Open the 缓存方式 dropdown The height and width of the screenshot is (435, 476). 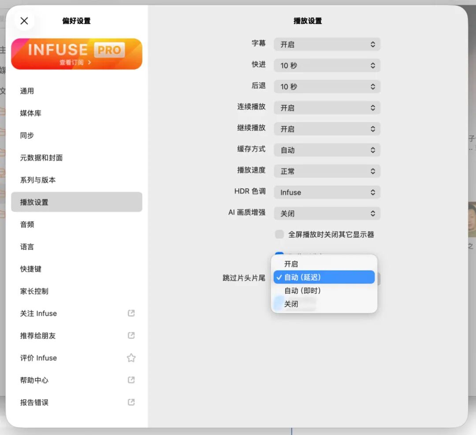coord(327,150)
